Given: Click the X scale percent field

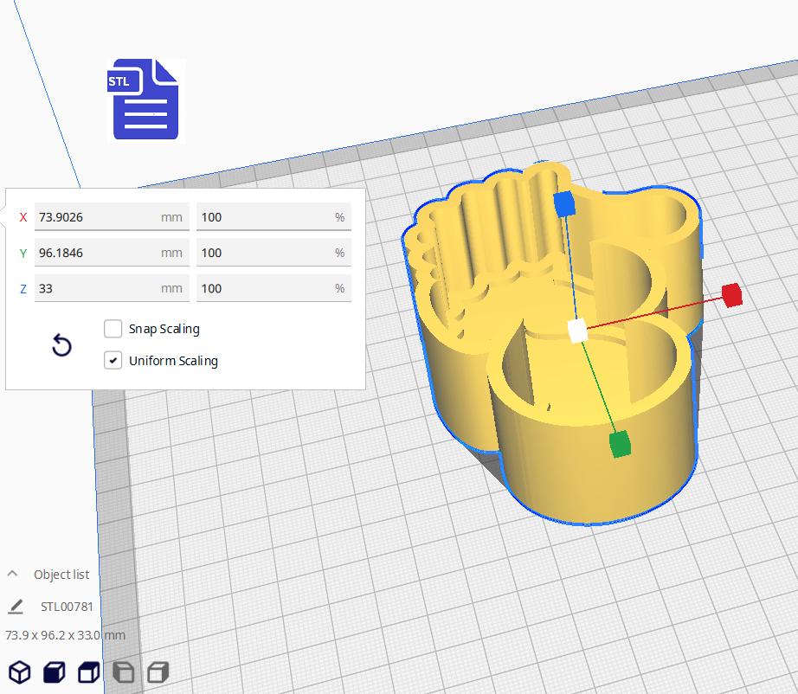Looking at the screenshot, I should (274, 217).
